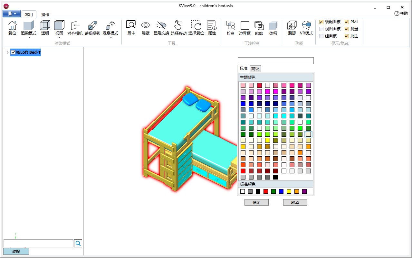The image size is (412, 258).
Task: Uncheck the 装配面板 assembly panel checkbox
Action: 321,22
